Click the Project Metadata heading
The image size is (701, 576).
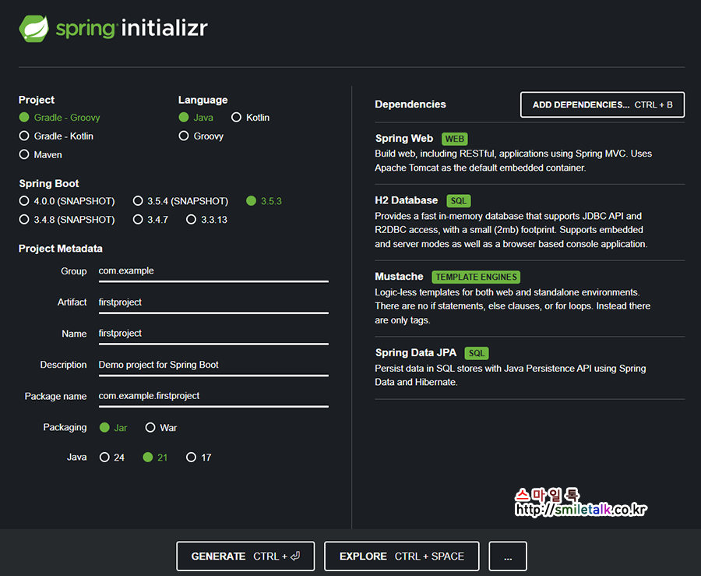pyautogui.click(x=60, y=249)
